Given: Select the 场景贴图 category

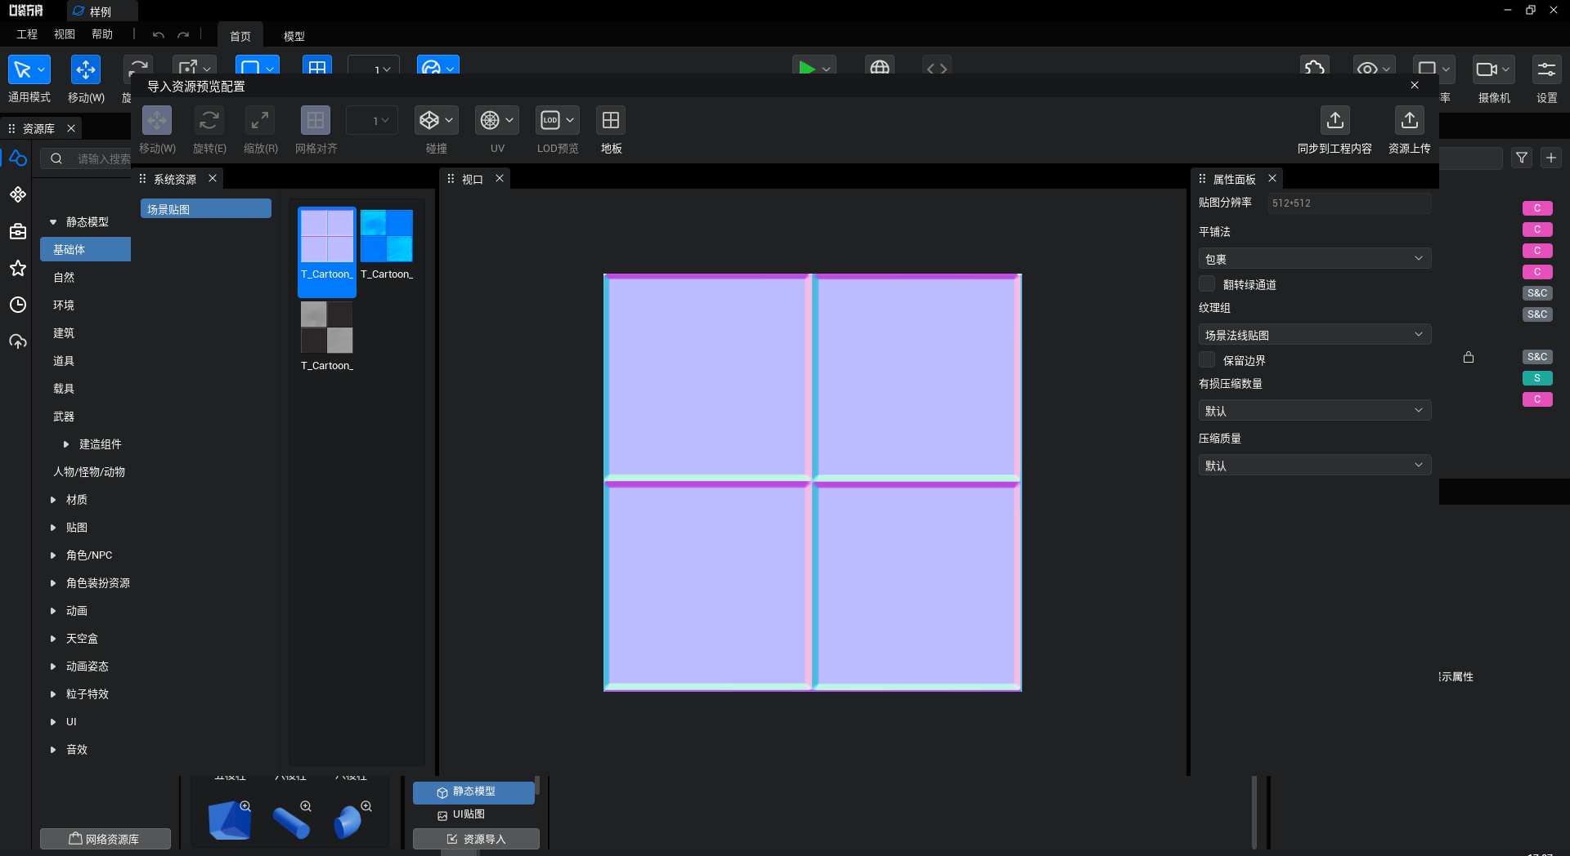Looking at the screenshot, I should (x=206, y=209).
